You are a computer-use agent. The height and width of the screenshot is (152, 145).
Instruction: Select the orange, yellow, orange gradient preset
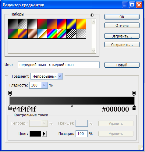[x=81, y=24]
